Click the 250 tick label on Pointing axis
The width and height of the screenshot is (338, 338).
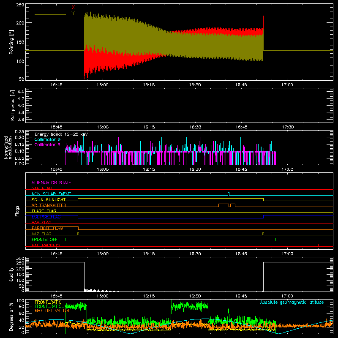click(20, 5)
